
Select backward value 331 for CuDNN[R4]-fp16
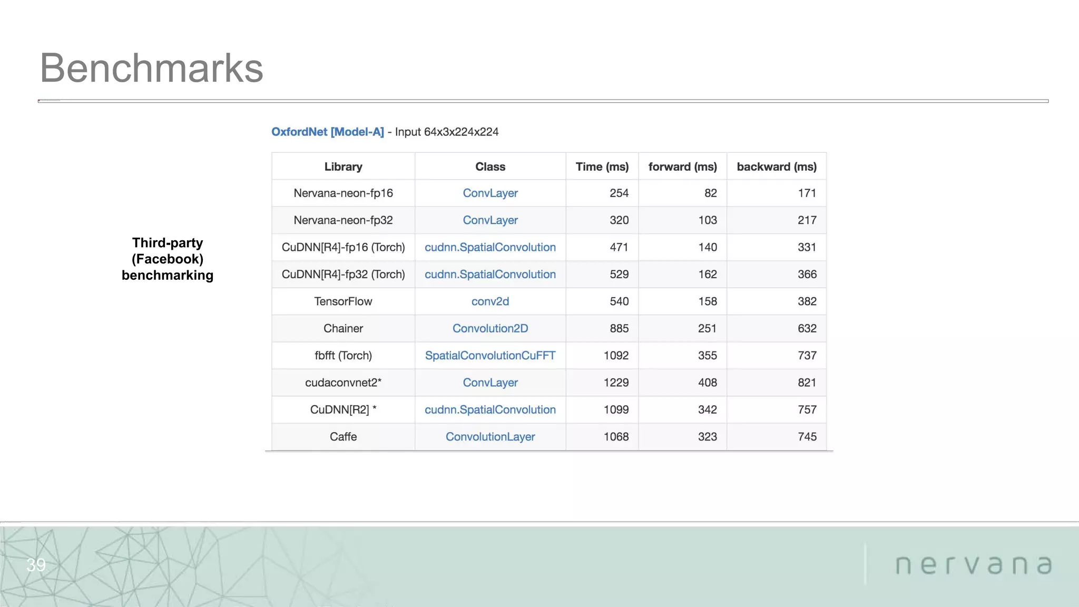pyautogui.click(x=807, y=247)
